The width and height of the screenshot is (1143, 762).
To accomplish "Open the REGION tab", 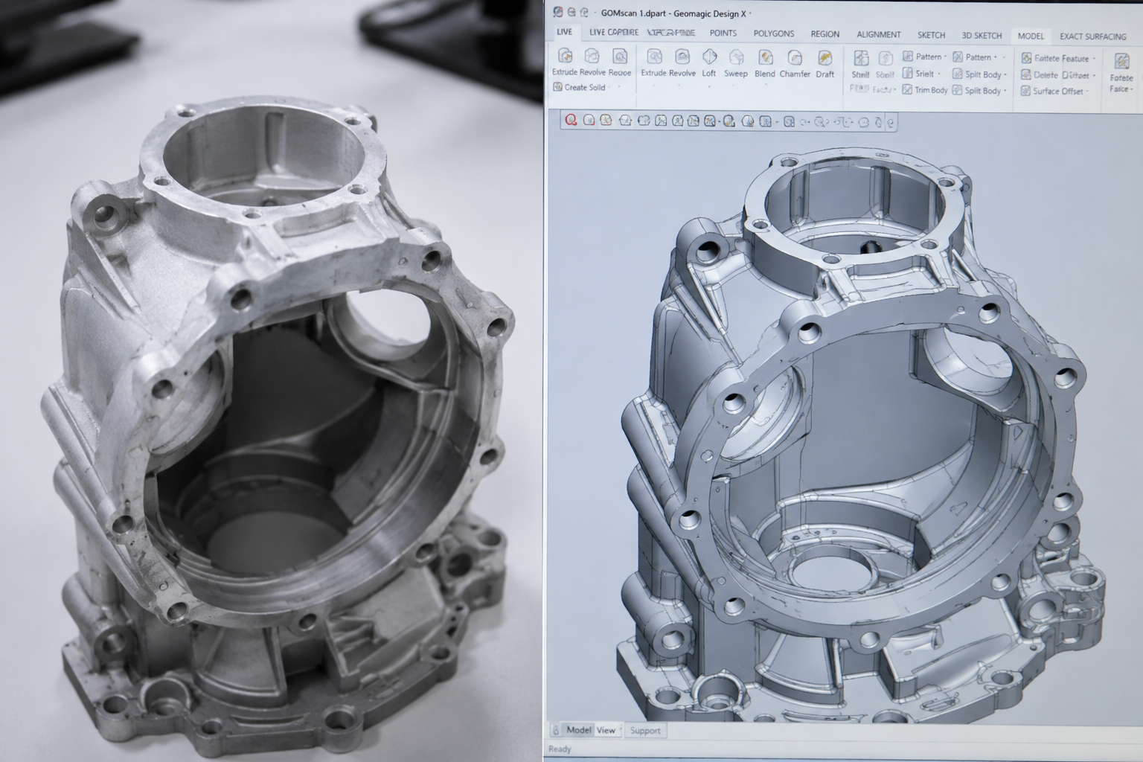I will coord(825,34).
